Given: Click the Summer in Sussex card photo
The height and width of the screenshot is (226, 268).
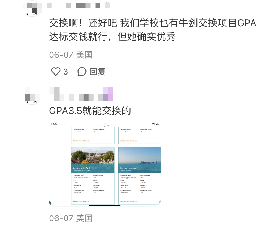Looking at the screenshot, I should pos(140,160).
